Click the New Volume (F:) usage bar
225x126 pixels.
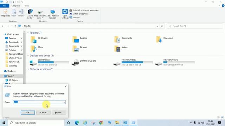point(179,62)
